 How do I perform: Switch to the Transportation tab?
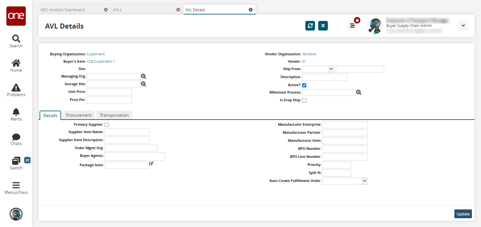pos(114,115)
